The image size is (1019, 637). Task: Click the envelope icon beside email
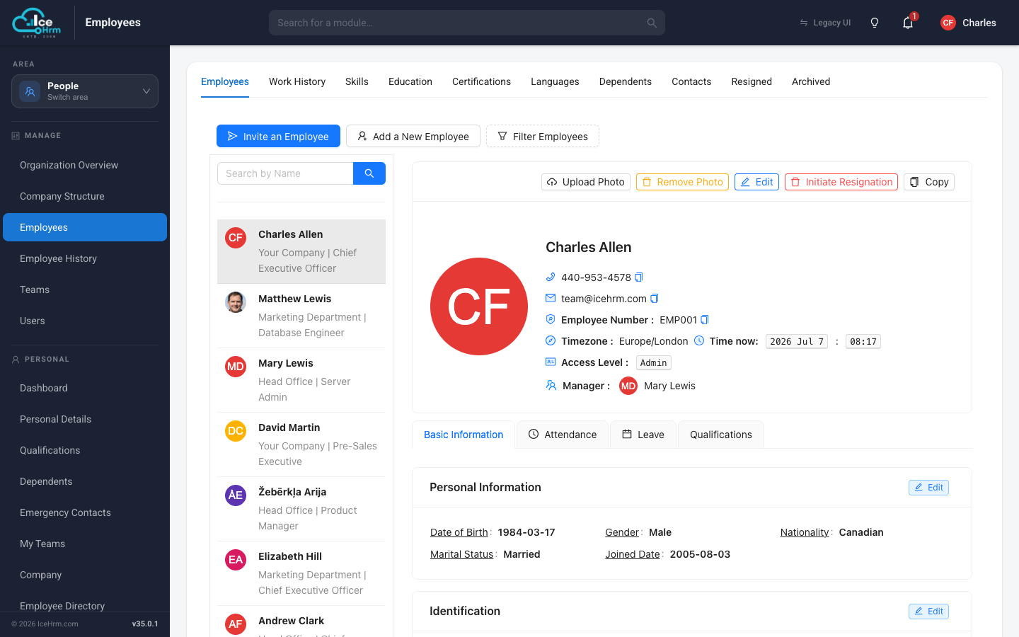pyautogui.click(x=551, y=298)
